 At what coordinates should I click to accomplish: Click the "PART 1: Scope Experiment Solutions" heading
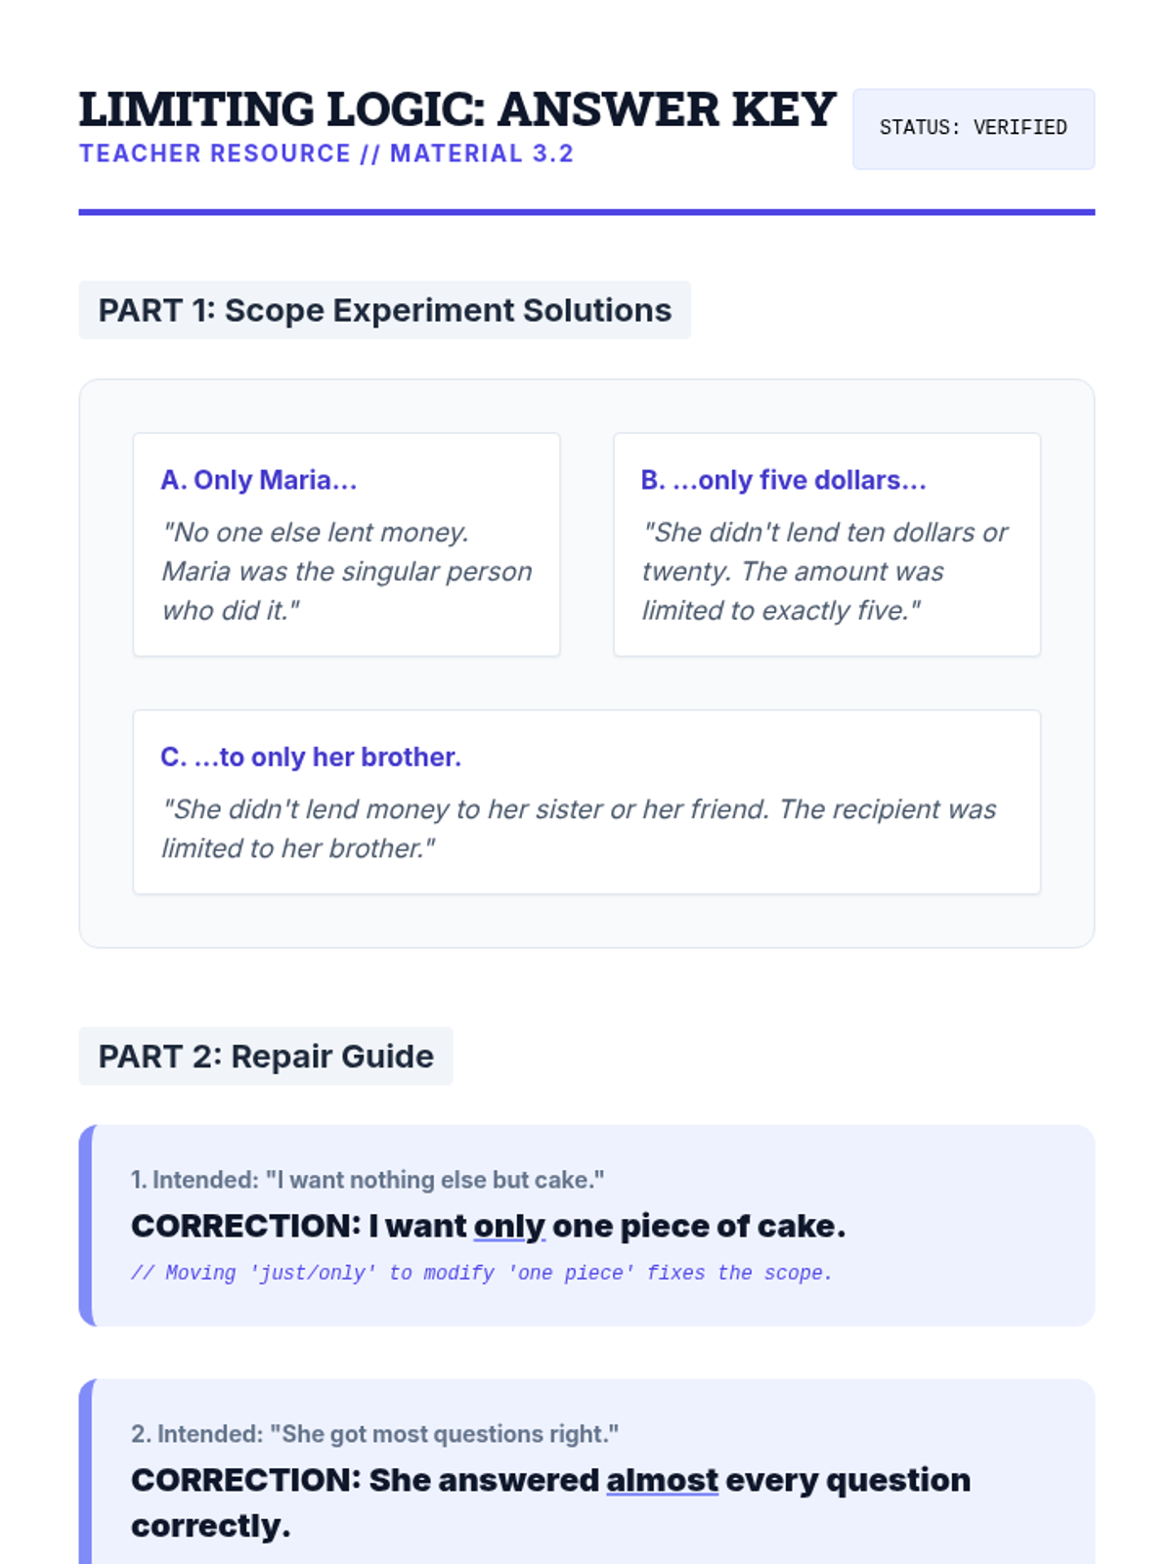click(x=384, y=310)
